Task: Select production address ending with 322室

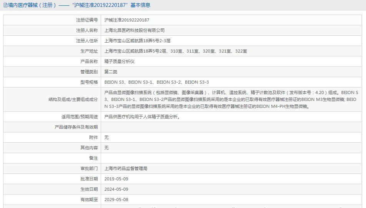Action: pos(176,51)
